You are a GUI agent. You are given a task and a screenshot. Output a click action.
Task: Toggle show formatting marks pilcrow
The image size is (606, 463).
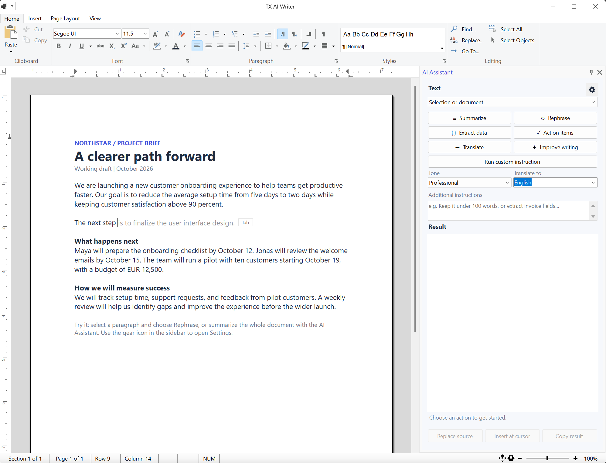click(x=323, y=34)
